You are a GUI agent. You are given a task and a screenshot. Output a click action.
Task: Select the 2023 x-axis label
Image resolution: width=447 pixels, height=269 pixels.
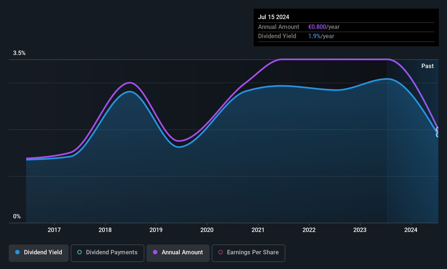click(x=360, y=230)
